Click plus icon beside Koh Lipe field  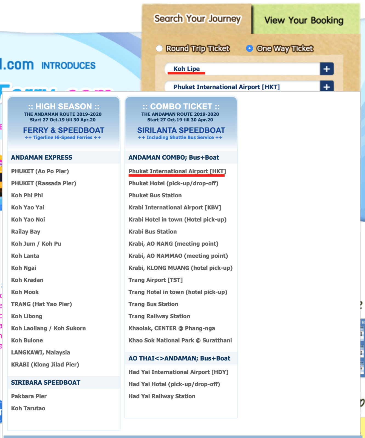click(x=326, y=69)
